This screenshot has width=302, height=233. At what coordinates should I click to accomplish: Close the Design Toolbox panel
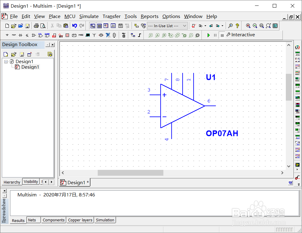pyautogui.click(x=53, y=45)
